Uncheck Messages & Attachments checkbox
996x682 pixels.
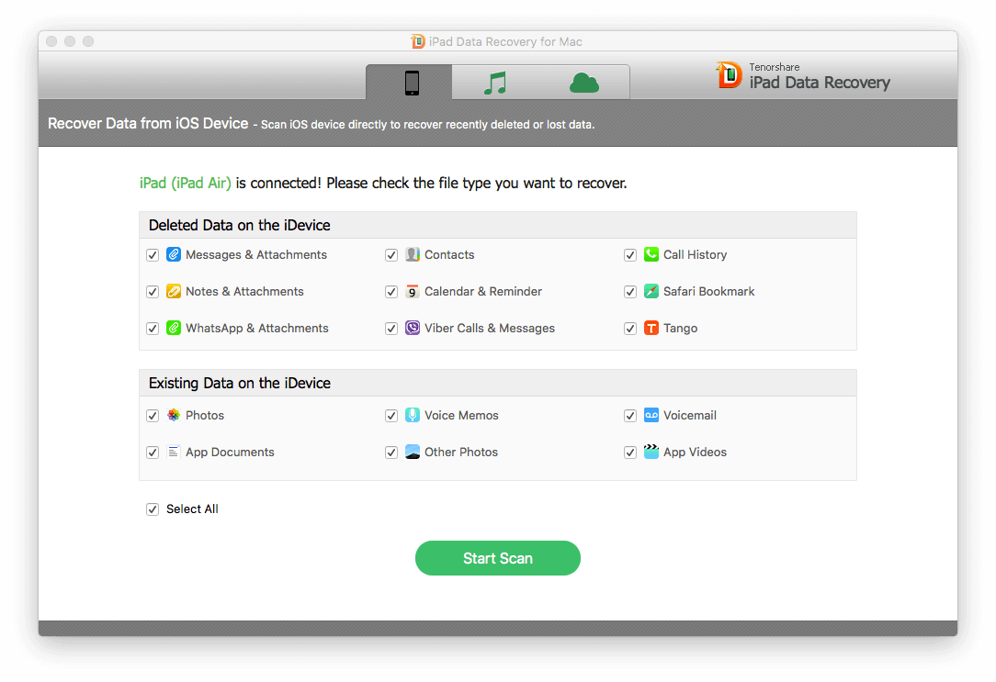(153, 254)
